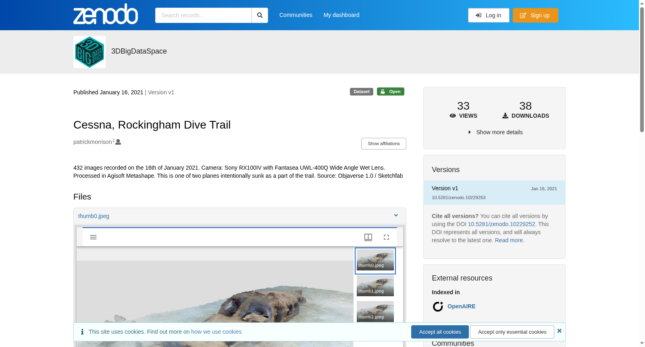The image size is (645, 347).
Task: Click the cookie banner info icon
Action: point(82,332)
